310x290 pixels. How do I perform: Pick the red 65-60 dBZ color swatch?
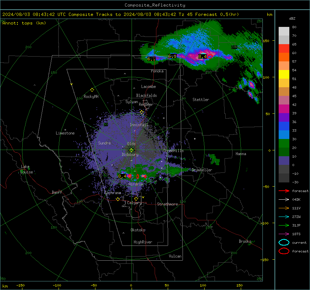tap(284, 49)
